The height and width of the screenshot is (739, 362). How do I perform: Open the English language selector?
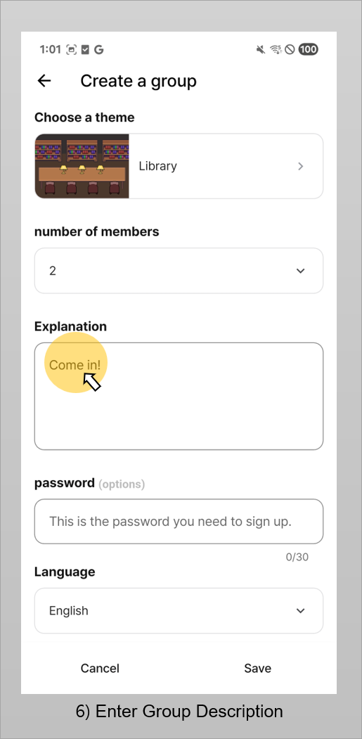pyautogui.click(x=179, y=611)
